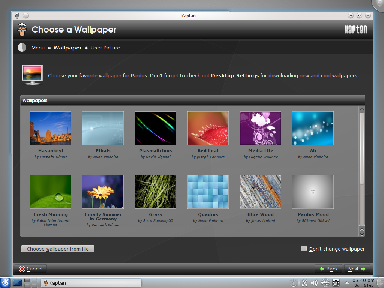Click the on-all-desktops title bar button

click(26, 16)
